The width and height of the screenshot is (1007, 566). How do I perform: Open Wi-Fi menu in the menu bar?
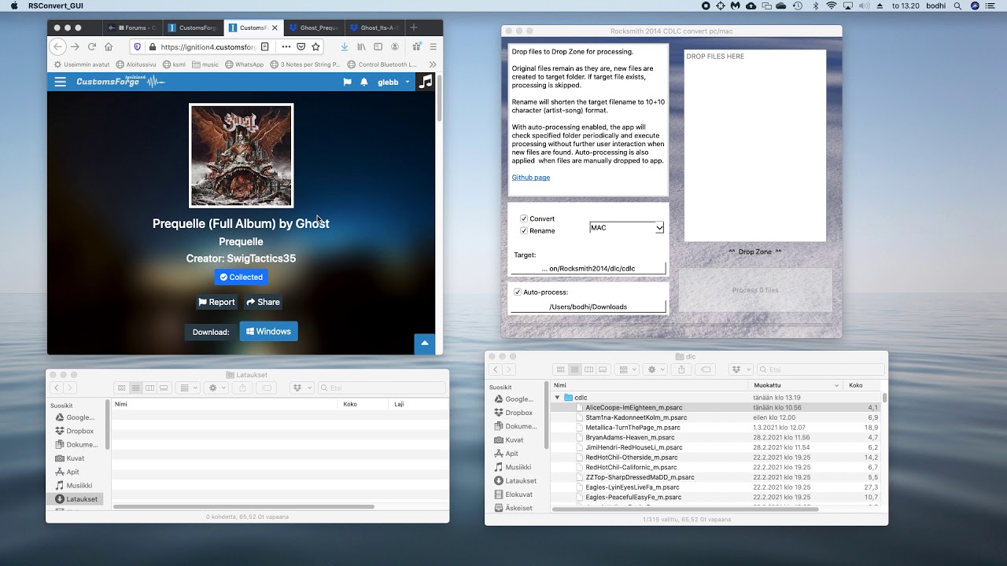(832, 6)
